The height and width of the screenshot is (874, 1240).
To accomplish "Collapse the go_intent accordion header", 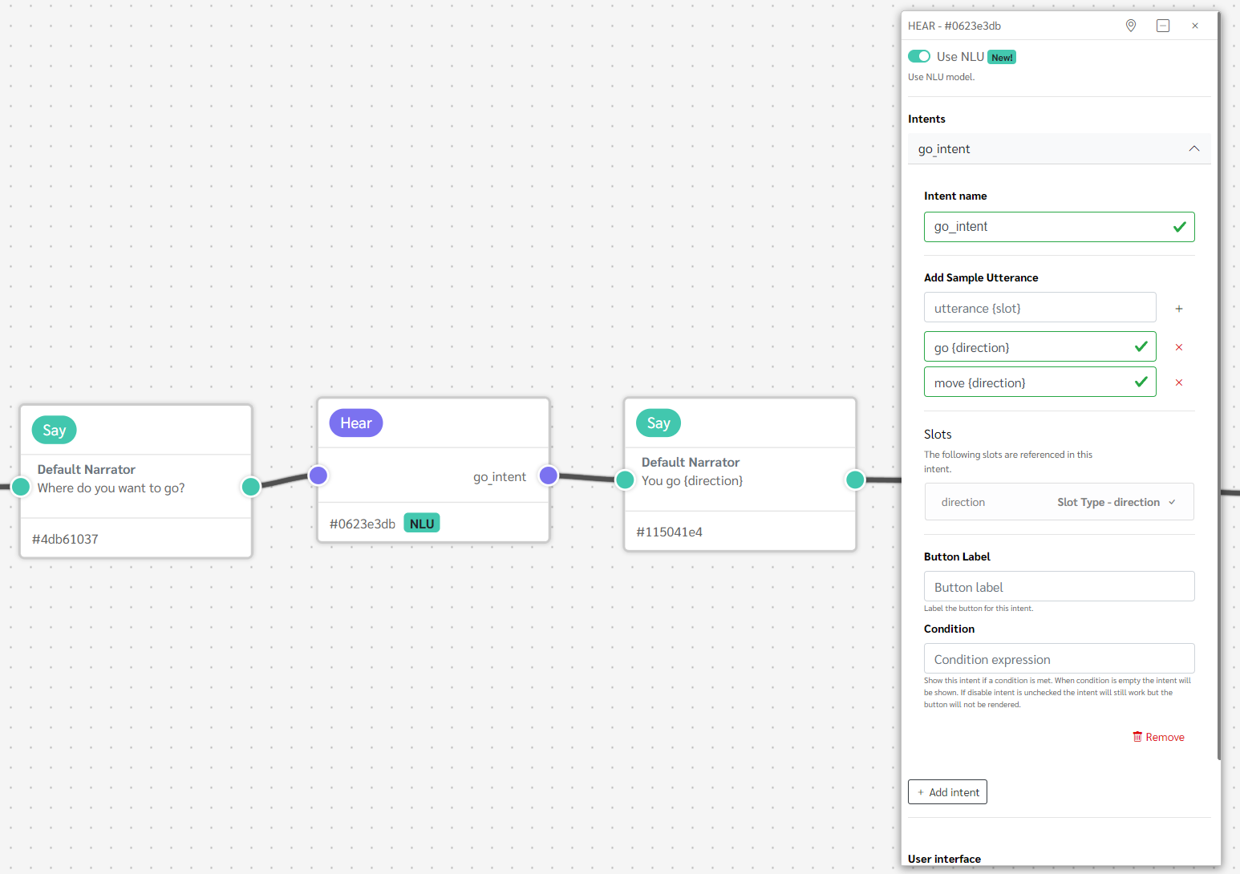I will click(1059, 149).
